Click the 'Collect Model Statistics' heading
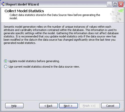This screenshot has height=112, width=125. tap(24, 11)
